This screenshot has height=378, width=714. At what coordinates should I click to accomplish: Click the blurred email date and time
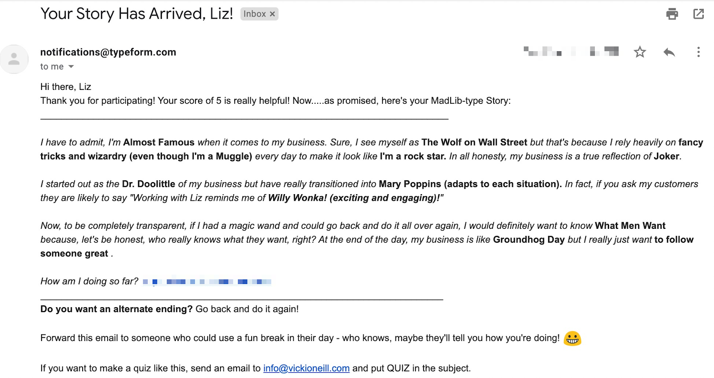coord(571,52)
